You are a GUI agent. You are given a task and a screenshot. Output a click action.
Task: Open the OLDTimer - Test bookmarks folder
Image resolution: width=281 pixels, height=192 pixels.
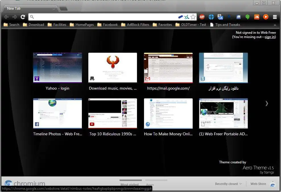click(x=191, y=25)
